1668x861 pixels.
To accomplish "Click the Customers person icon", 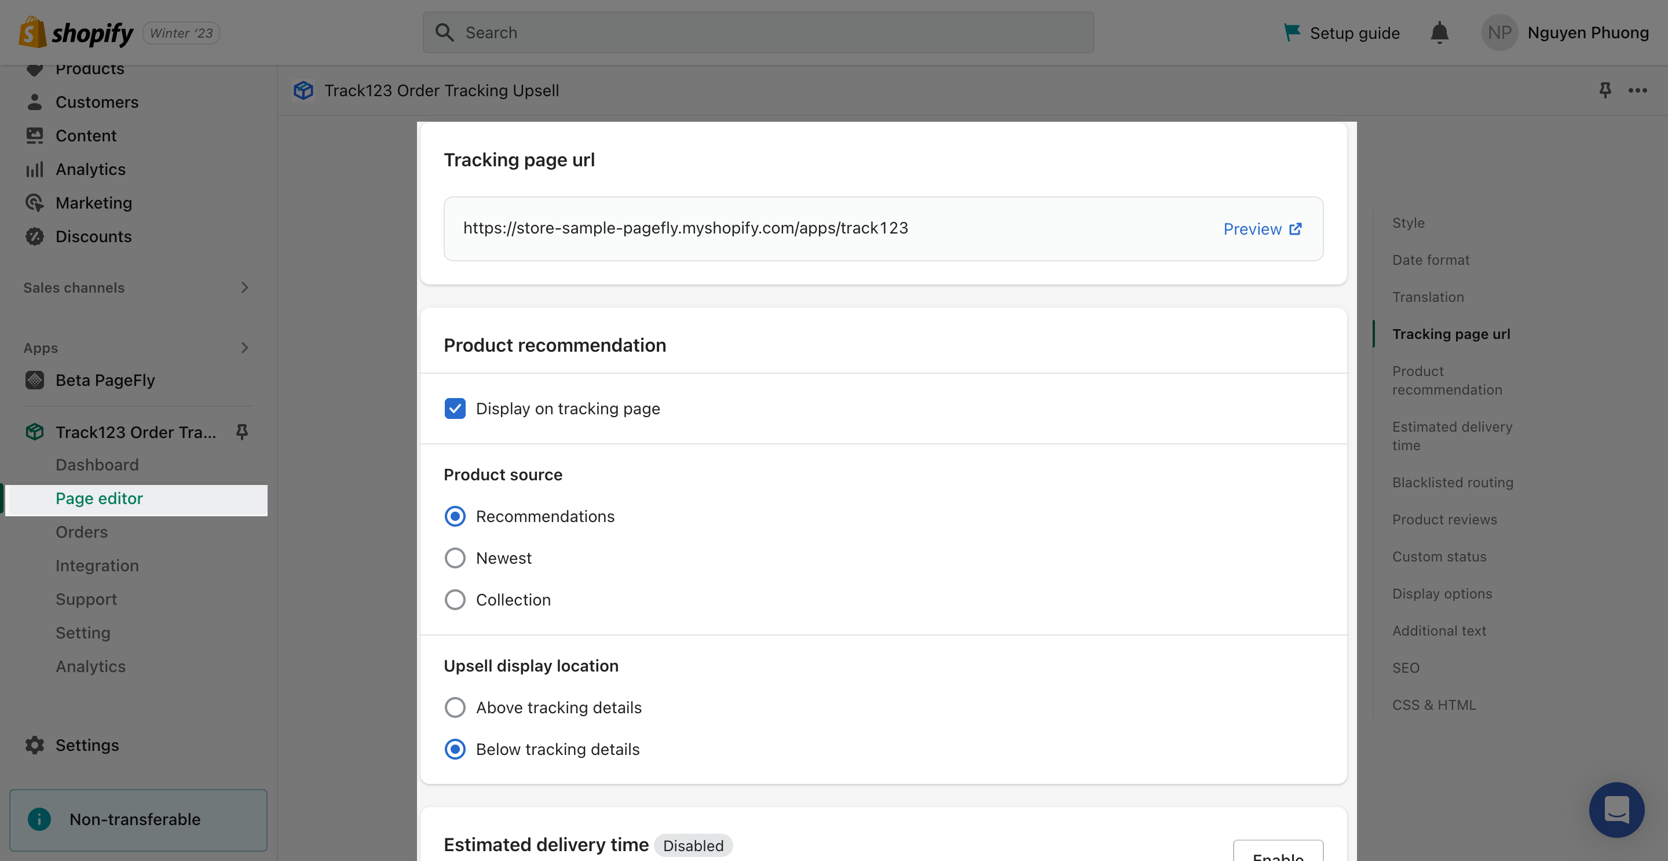I will 35,102.
